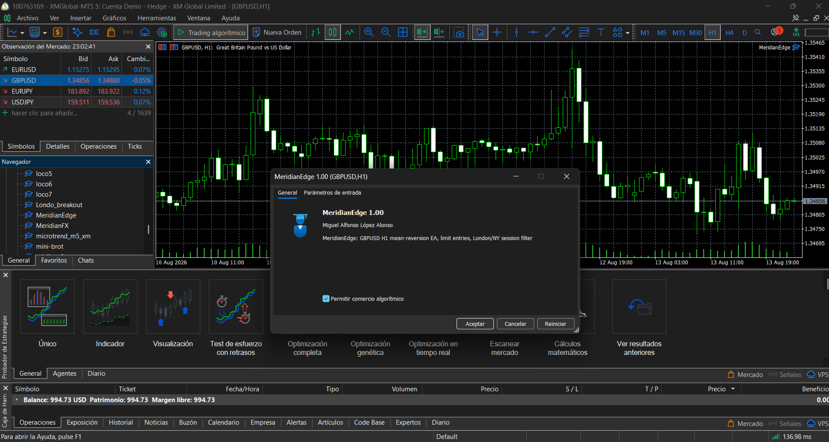The image size is (829, 442).
Task: Select MeridianFX expert in Navigator
Action: [x=52, y=226]
